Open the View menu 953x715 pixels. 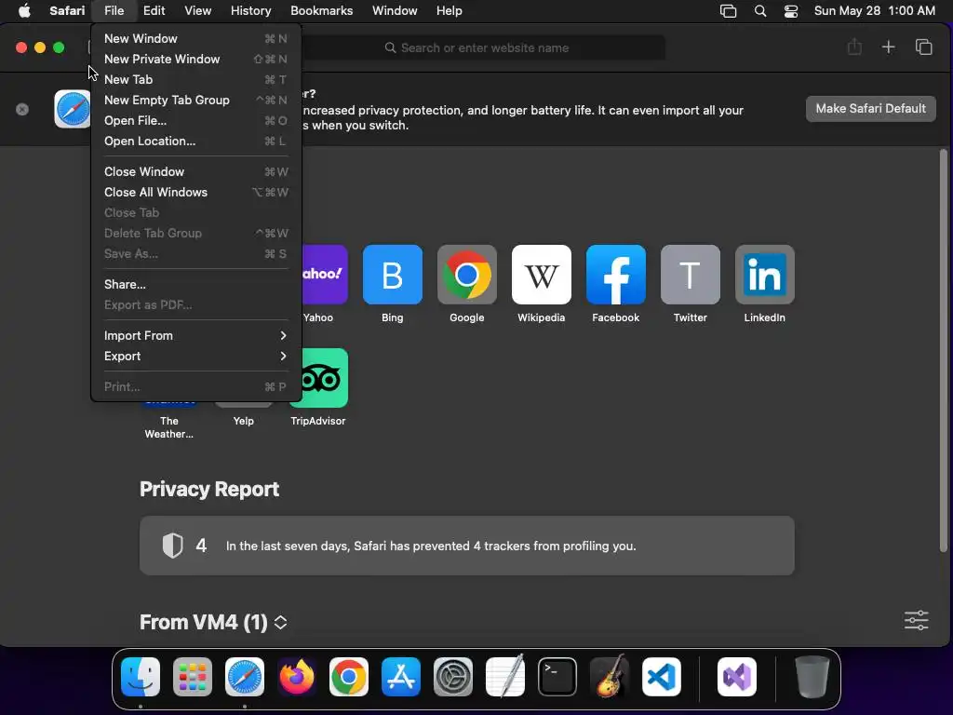point(197,11)
